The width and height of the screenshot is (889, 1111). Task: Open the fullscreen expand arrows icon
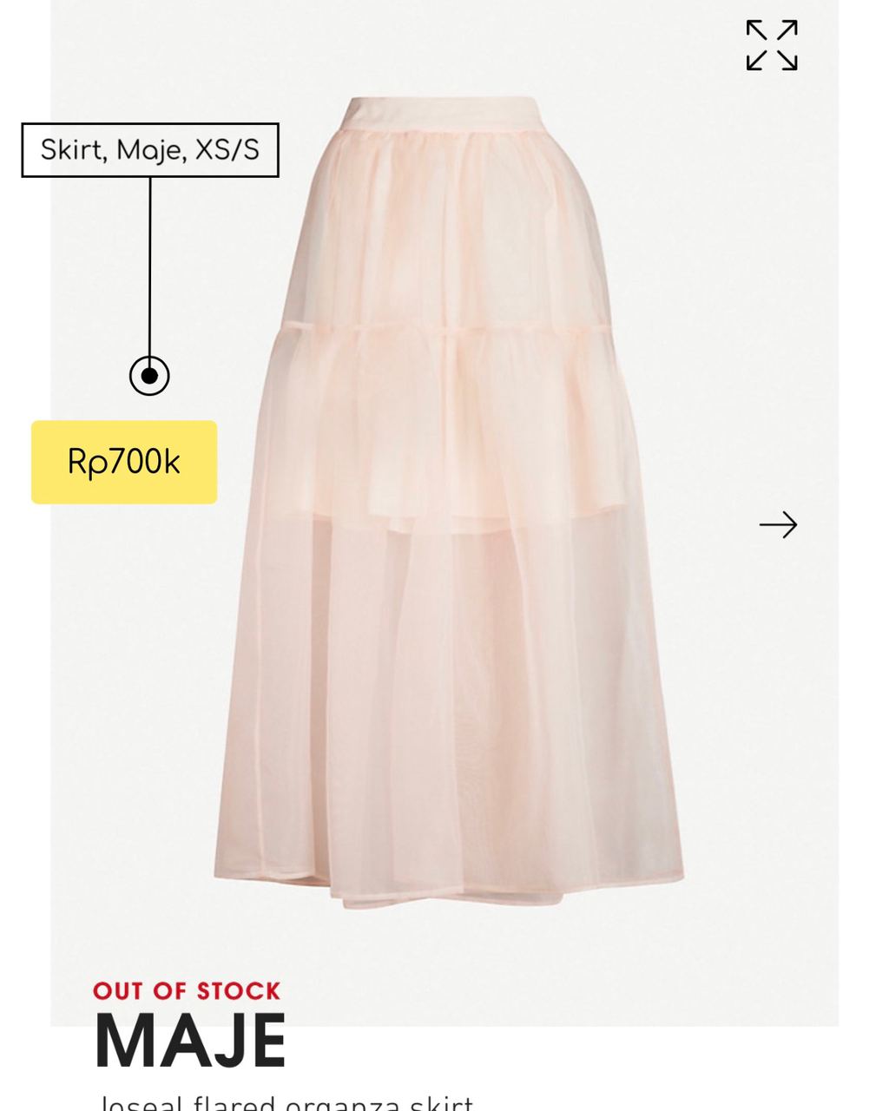[772, 45]
